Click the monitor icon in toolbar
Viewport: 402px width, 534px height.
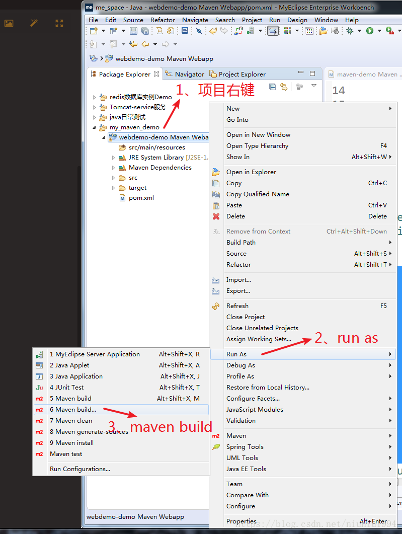[x=185, y=31]
